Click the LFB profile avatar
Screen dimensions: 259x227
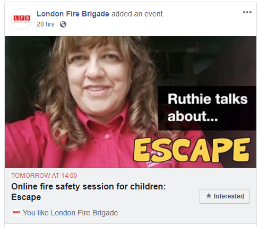(x=22, y=19)
